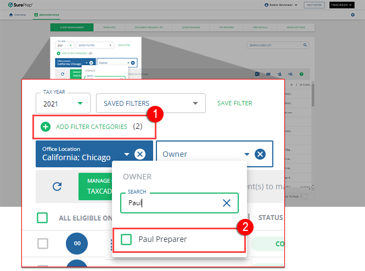Tick the Paul Preparer checkbox

point(126,239)
